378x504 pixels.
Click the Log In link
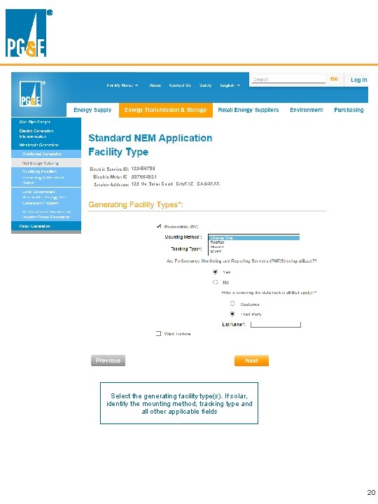tap(358, 80)
